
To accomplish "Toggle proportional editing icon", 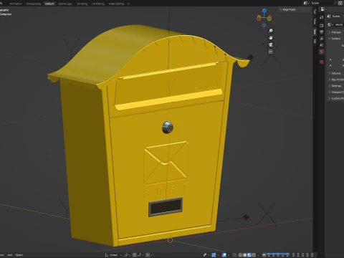I will tap(148, 255).
